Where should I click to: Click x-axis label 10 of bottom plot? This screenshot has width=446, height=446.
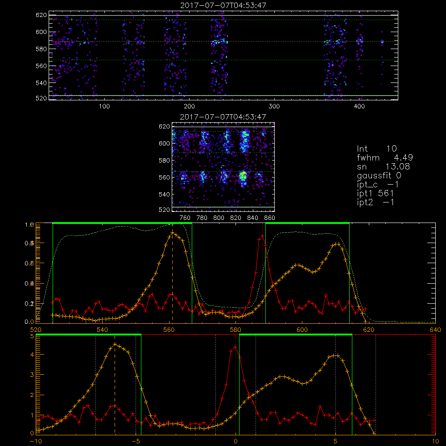(435, 441)
